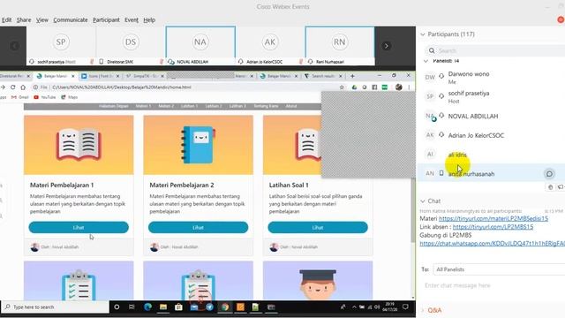Click the Materi Pembelajaran 1 book image
The image size is (565, 318).
tap(79, 145)
